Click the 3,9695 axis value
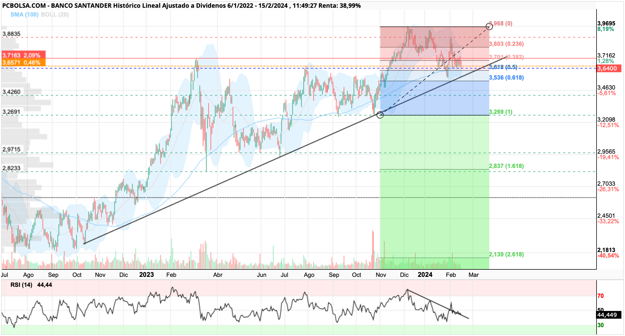The width and height of the screenshot is (625, 336). pyautogui.click(x=606, y=23)
